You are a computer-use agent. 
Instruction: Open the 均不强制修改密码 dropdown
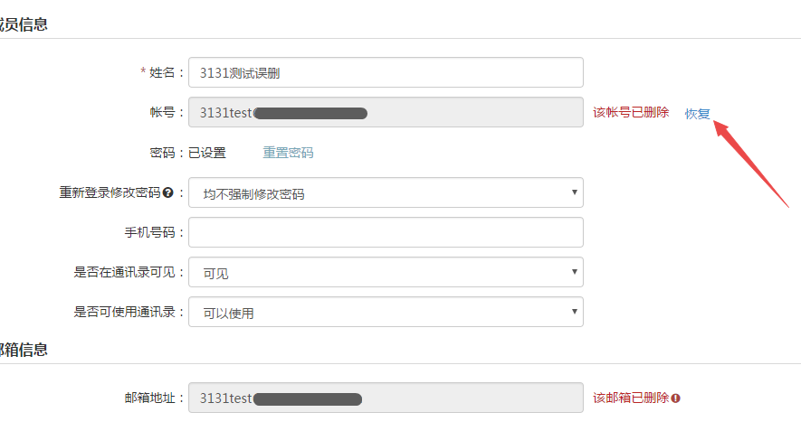(386, 192)
